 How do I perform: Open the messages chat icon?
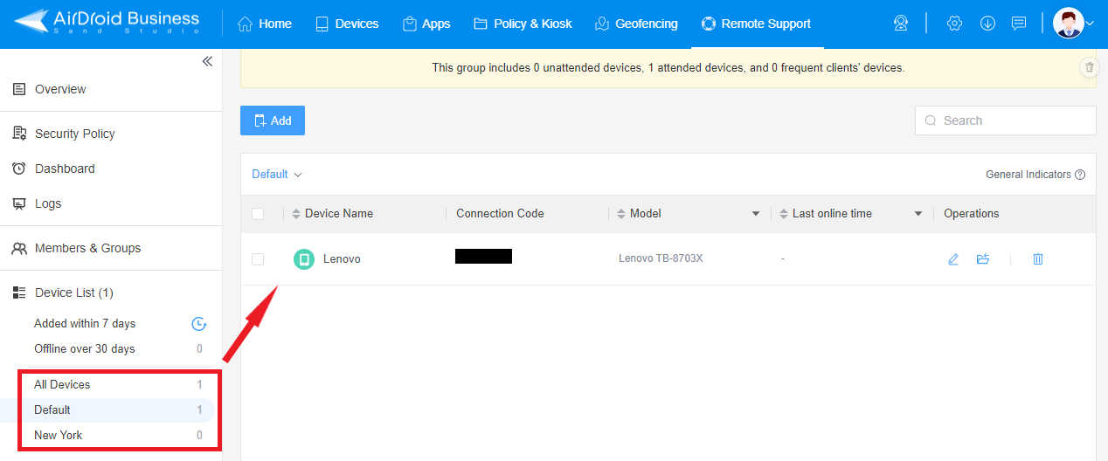point(1019,24)
